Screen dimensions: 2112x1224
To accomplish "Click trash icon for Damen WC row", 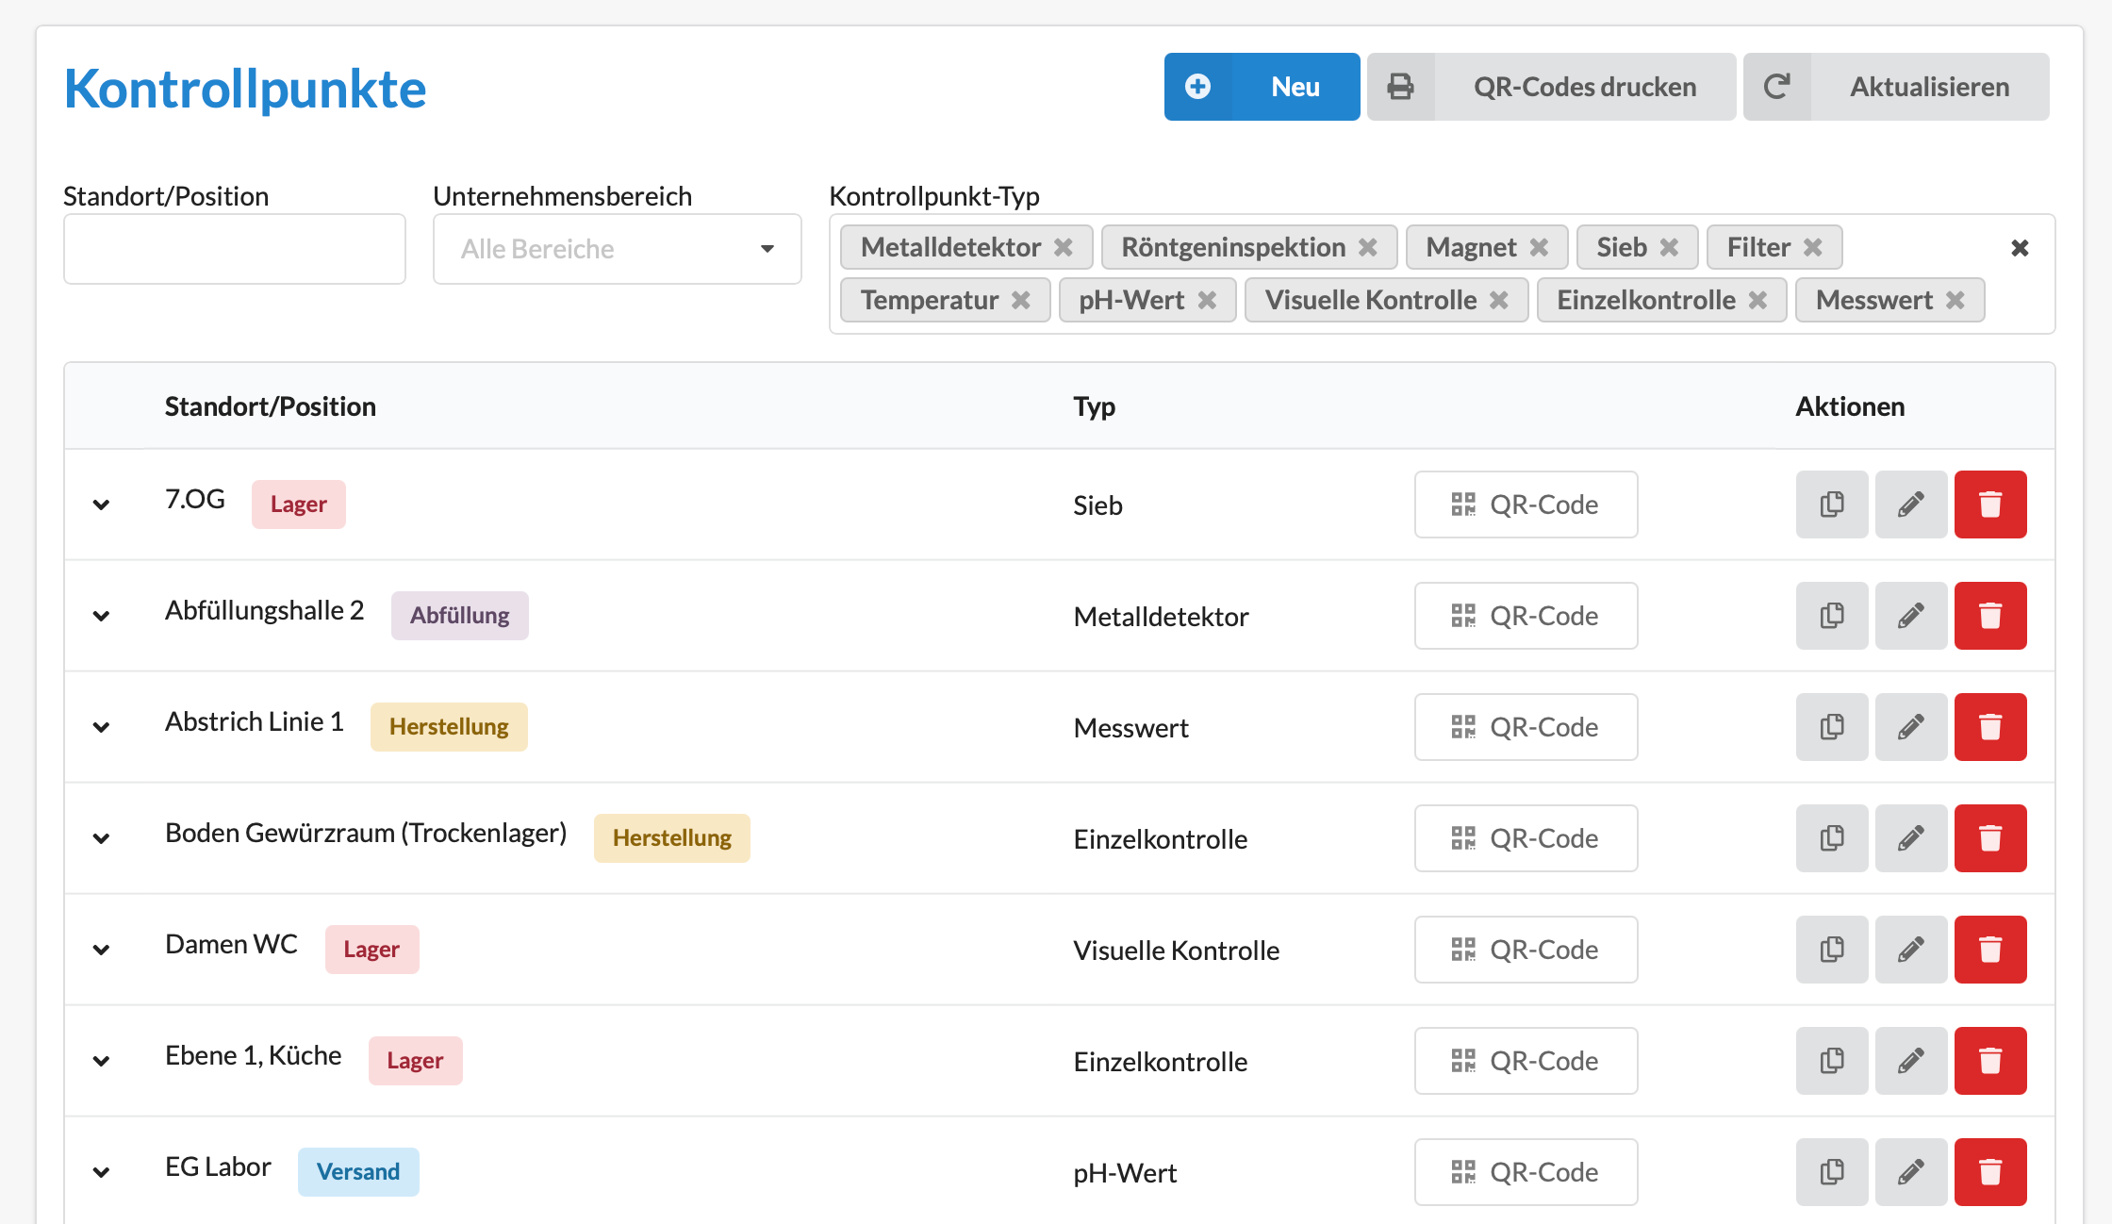I will [1989, 950].
